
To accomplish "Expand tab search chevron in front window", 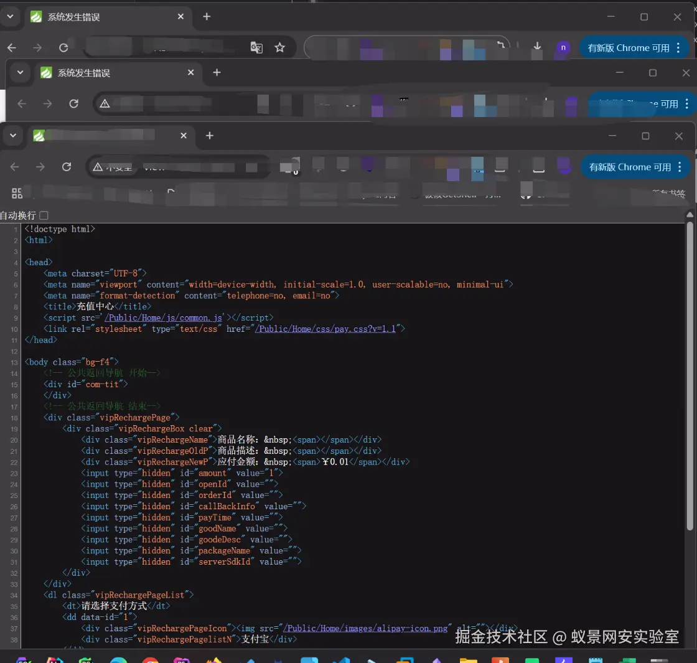I will (13, 136).
